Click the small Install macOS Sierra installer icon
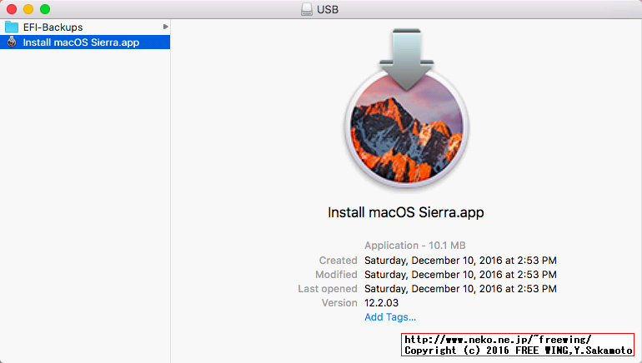This screenshot has width=642, height=363. (x=12, y=42)
